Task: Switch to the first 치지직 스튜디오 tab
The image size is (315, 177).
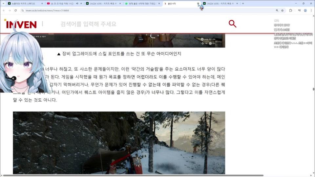Action: [25, 4]
